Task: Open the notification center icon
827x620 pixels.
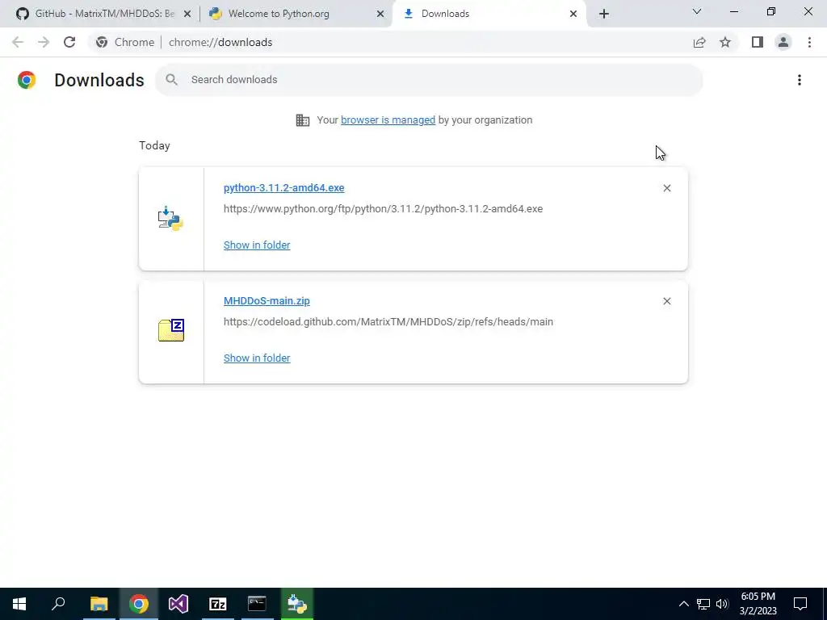Action: pos(800,604)
